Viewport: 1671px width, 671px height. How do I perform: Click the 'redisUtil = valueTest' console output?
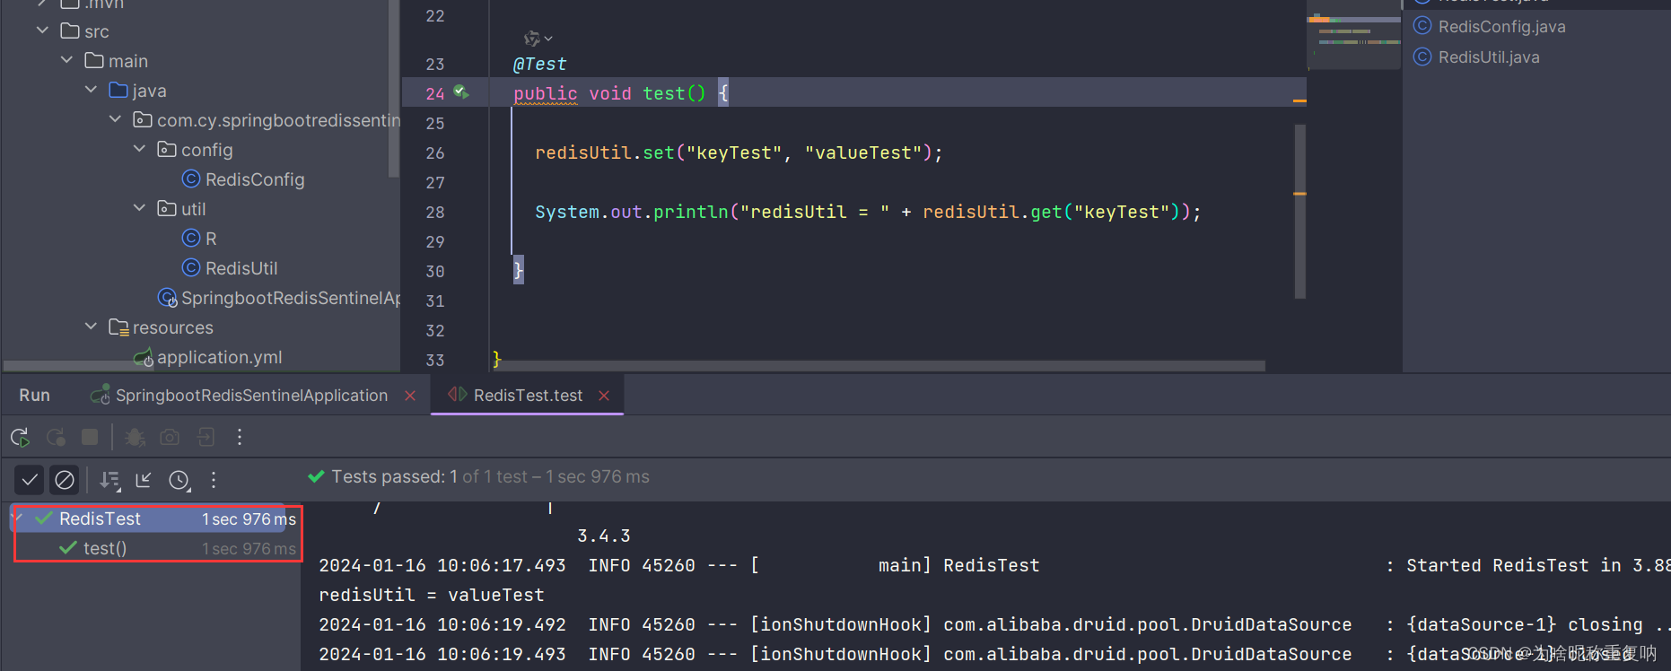point(432,595)
